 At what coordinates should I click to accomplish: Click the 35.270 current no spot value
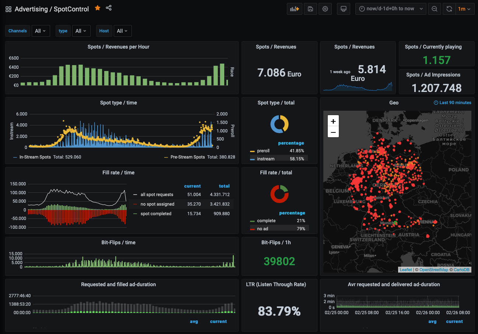194,204
